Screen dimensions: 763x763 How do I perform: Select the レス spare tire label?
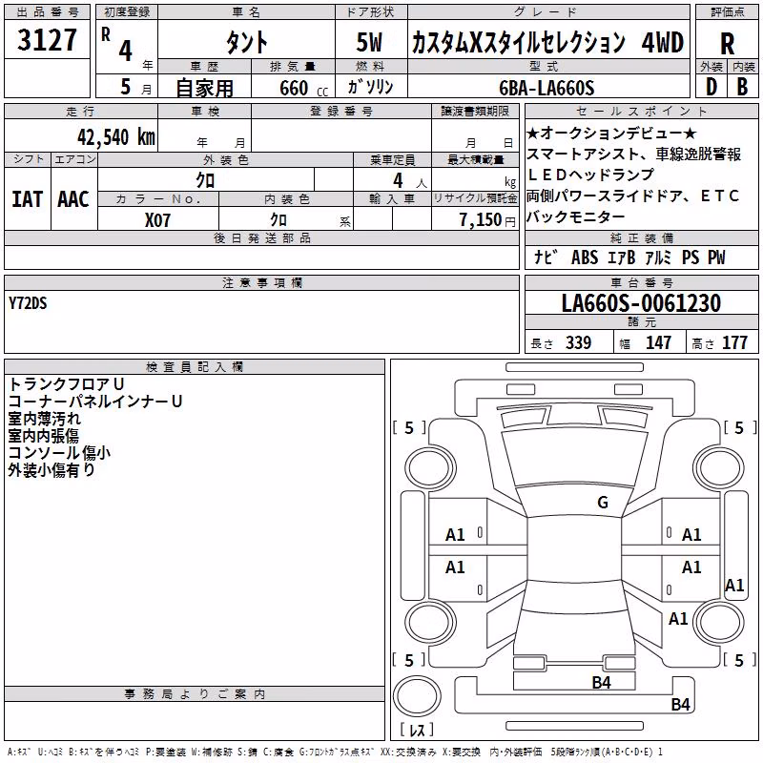417,730
